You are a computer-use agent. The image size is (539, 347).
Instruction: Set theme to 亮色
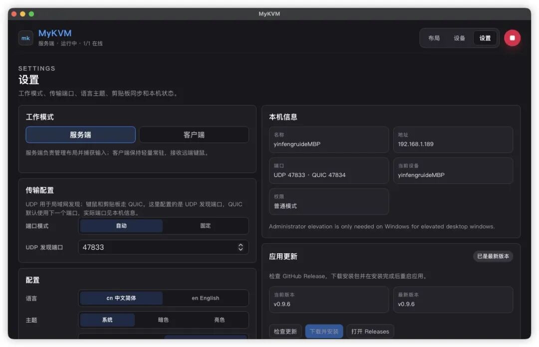click(x=219, y=320)
